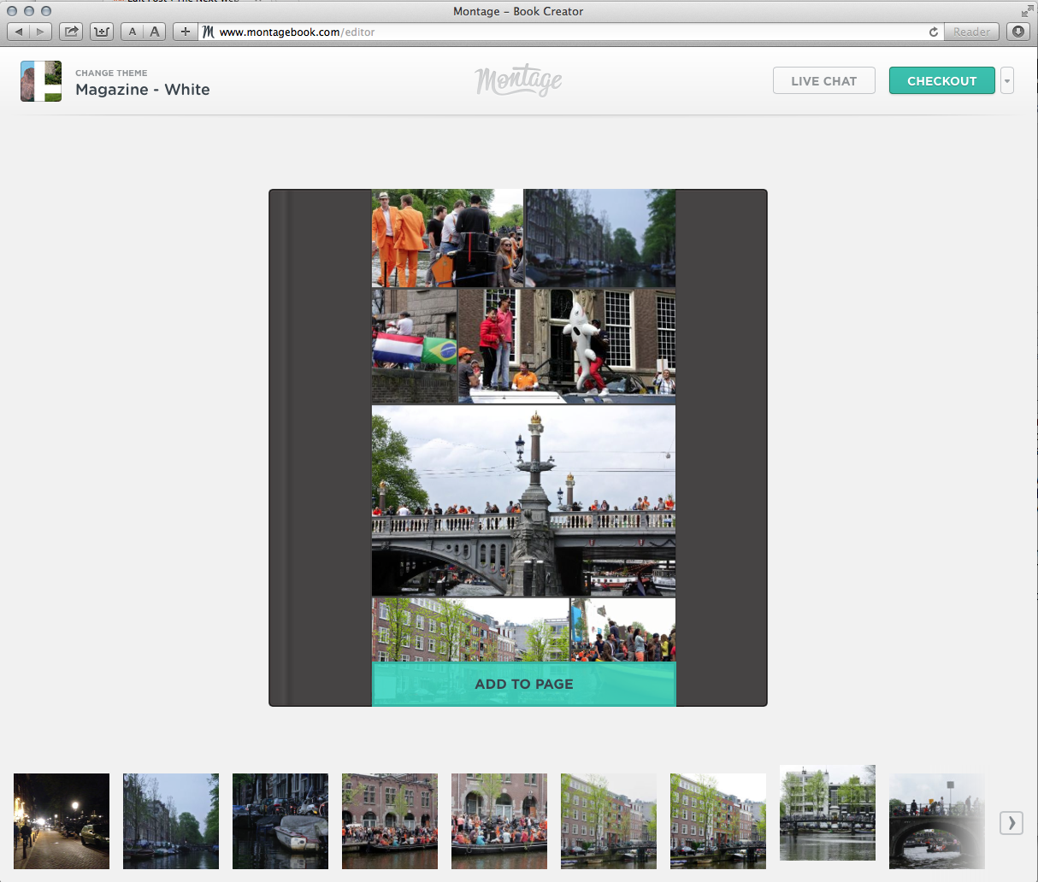Screen dimensions: 1038x882
Task: Expand the dropdown arrow beside Checkout
Action: click(x=1007, y=80)
